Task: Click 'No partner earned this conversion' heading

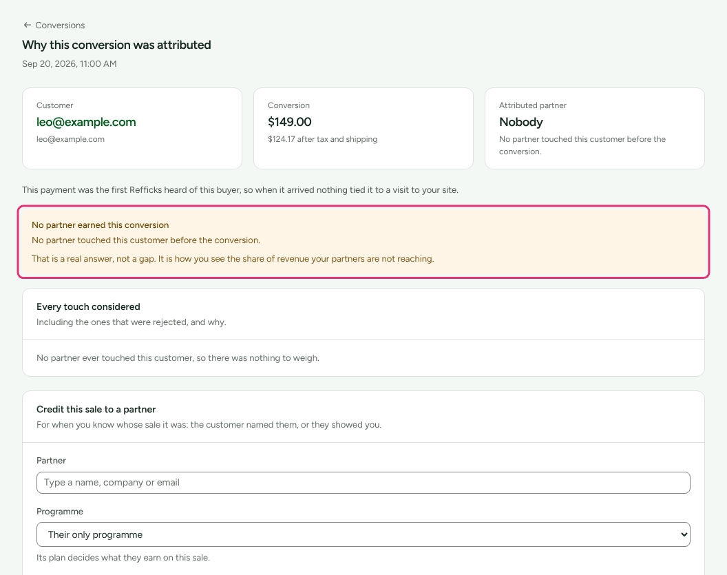Action: (100, 225)
